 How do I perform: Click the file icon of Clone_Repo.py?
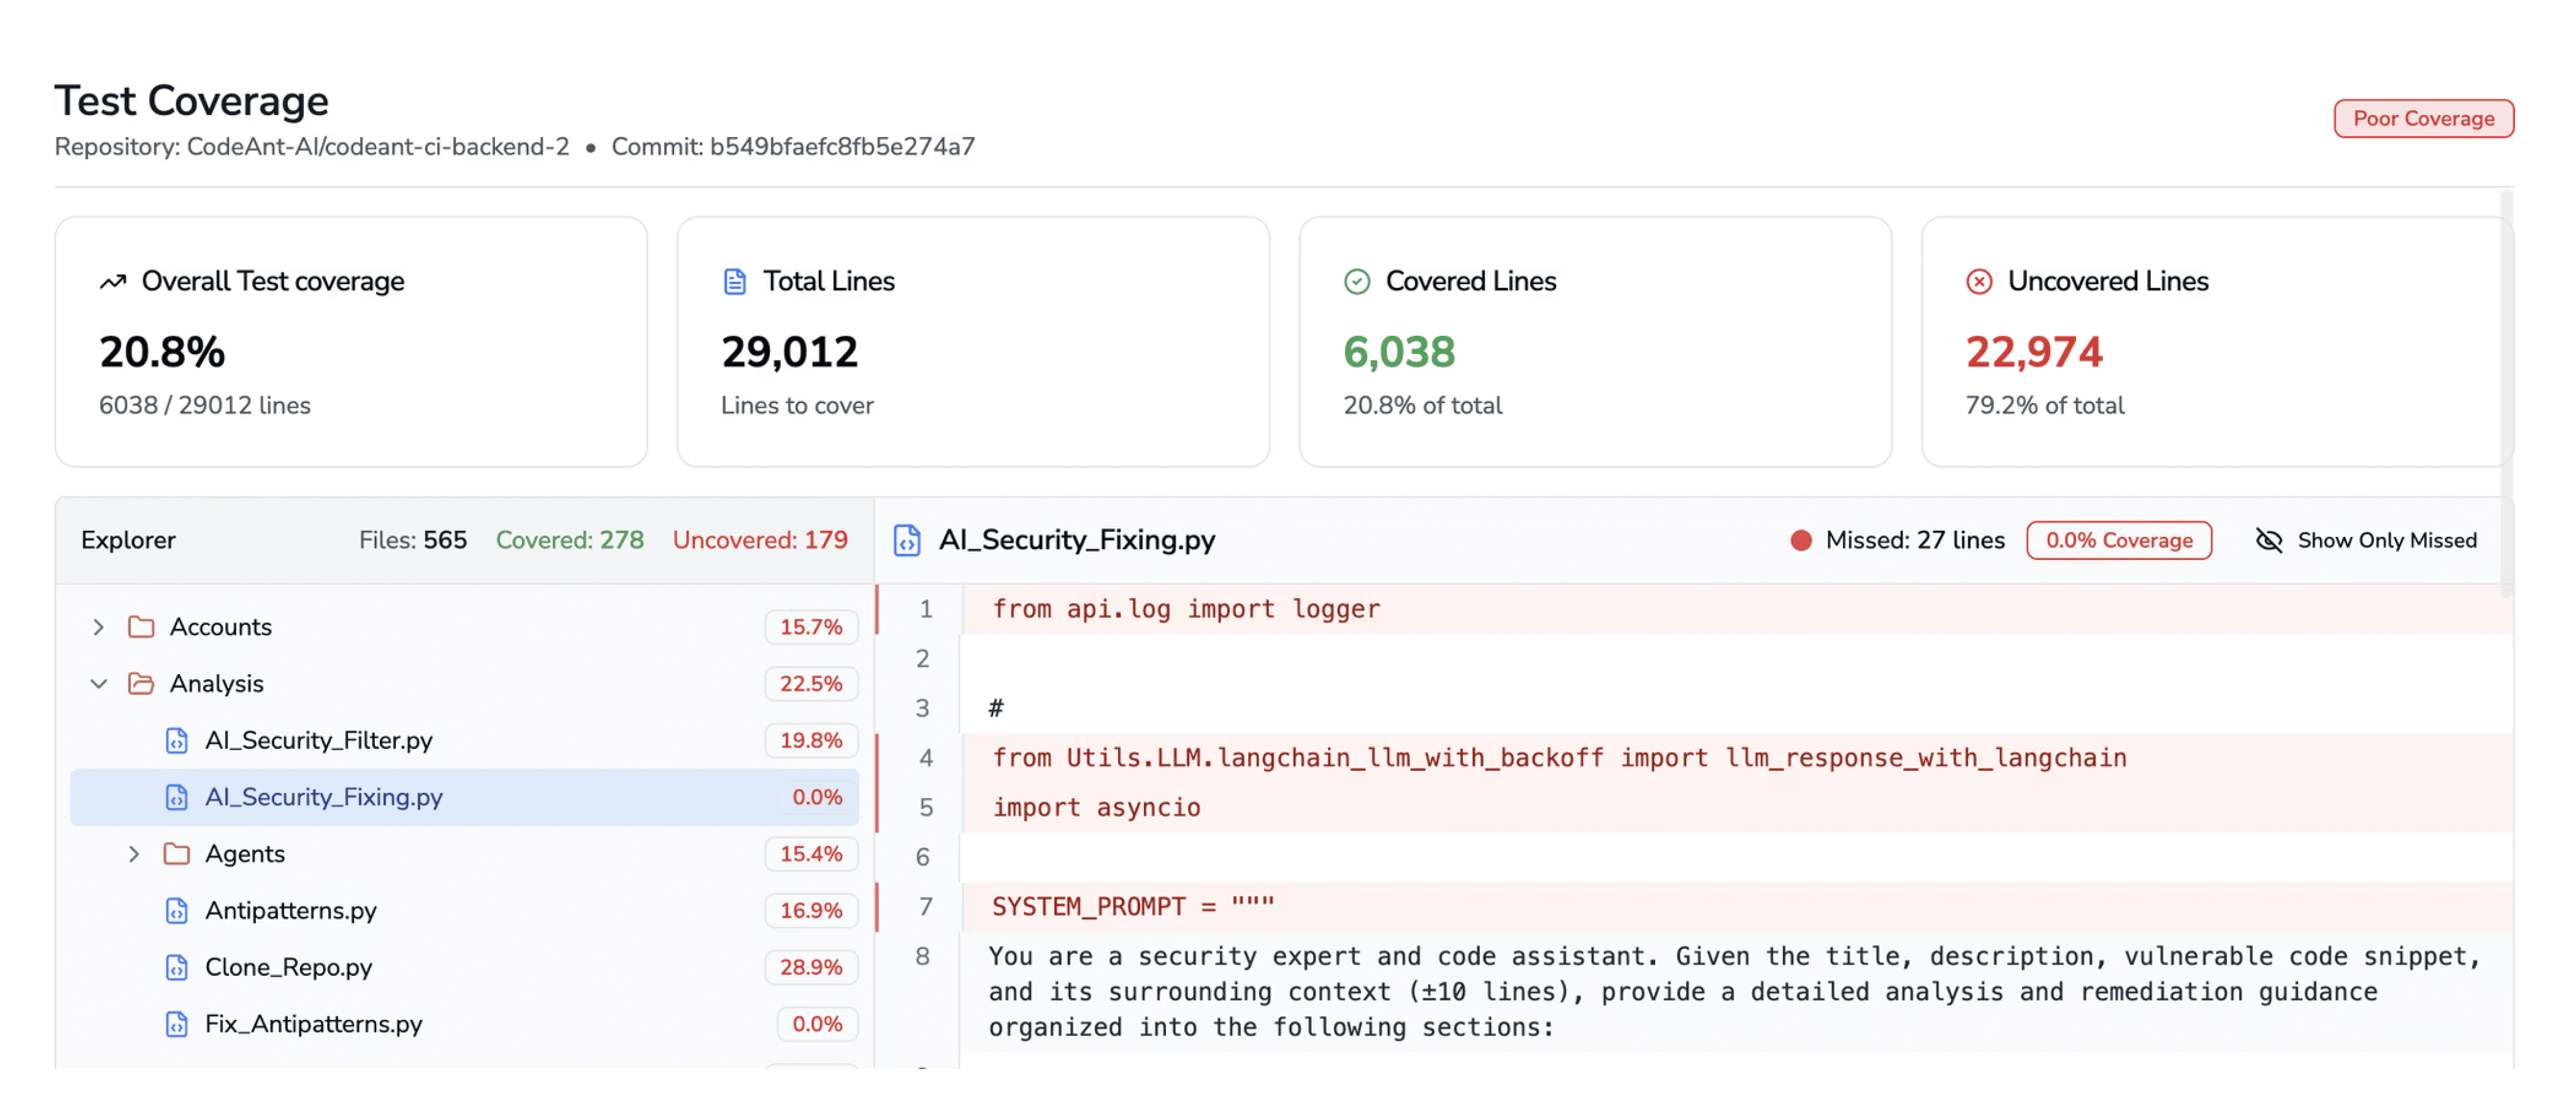click(177, 968)
